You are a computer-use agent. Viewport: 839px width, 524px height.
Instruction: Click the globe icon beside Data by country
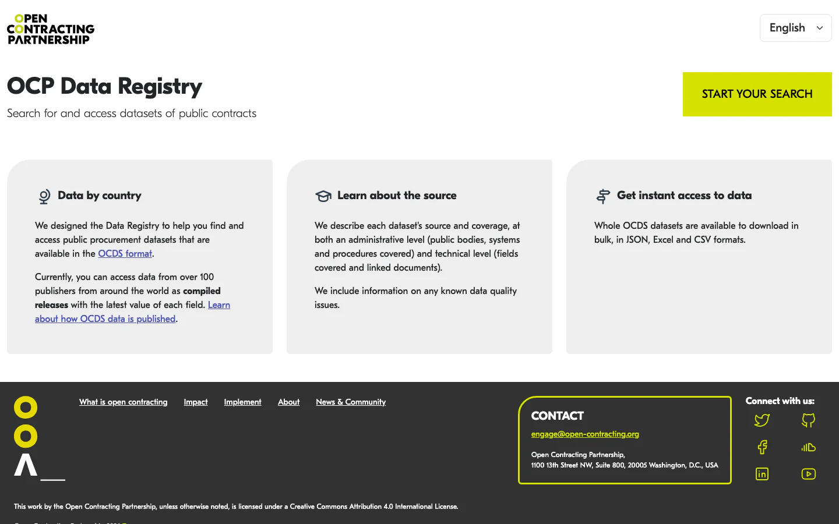click(44, 196)
